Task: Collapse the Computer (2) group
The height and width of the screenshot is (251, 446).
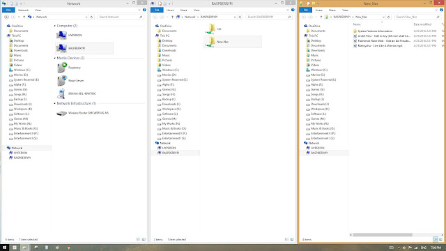Action: click(55, 26)
